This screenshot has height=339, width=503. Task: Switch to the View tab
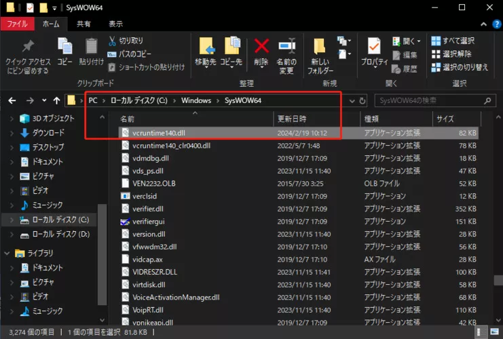[x=115, y=24]
